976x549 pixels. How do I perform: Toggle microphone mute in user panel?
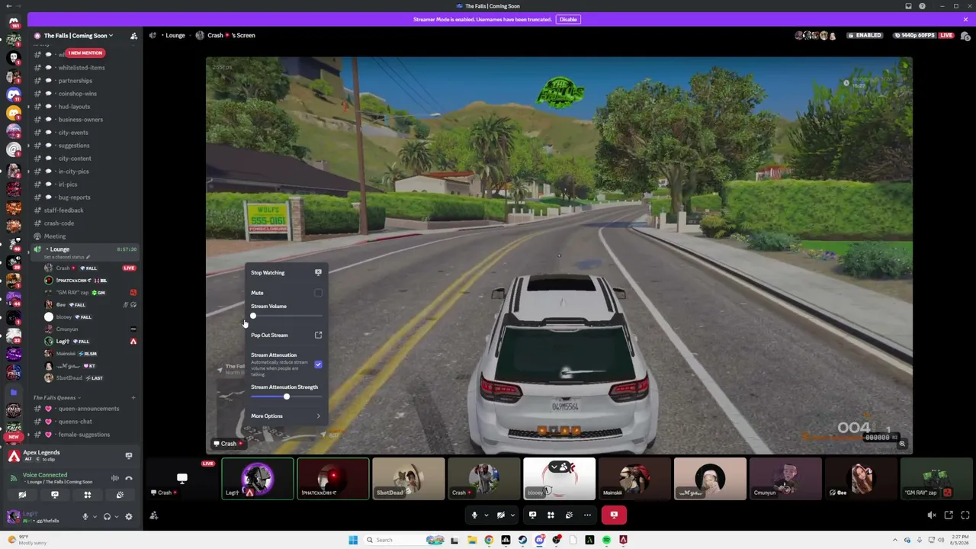(x=85, y=516)
